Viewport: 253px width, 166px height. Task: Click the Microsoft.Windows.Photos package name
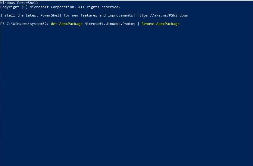pyautogui.click(x=110, y=24)
